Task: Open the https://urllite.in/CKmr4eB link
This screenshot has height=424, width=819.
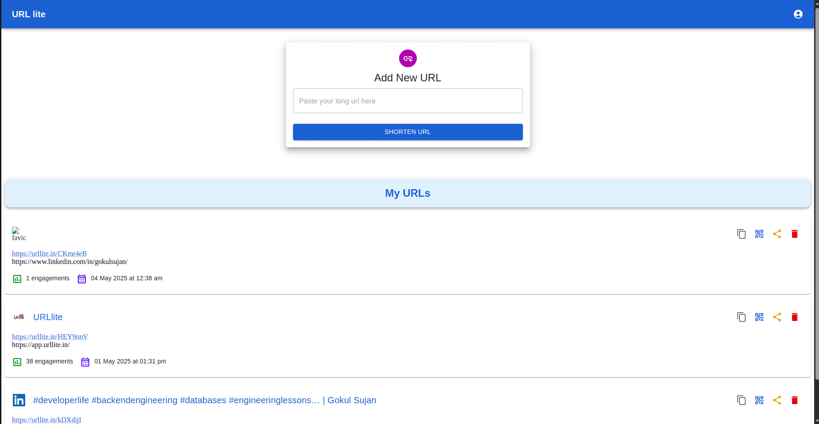Action: coord(49,254)
